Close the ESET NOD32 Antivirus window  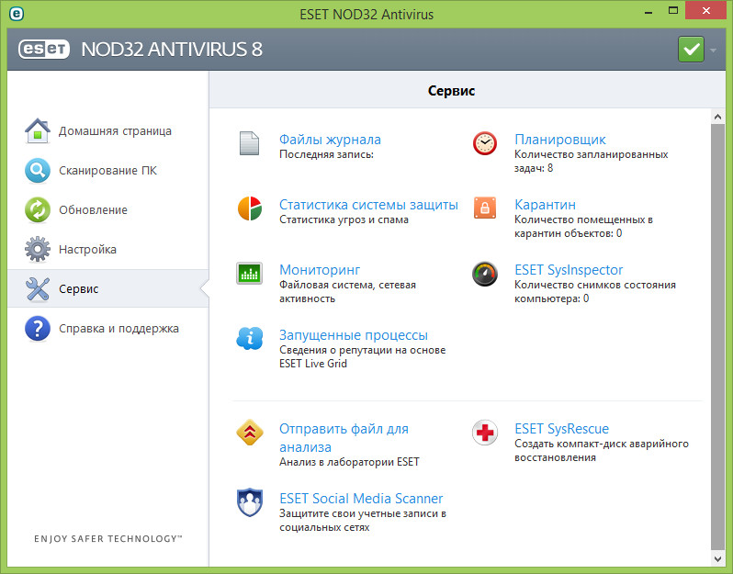705,10
